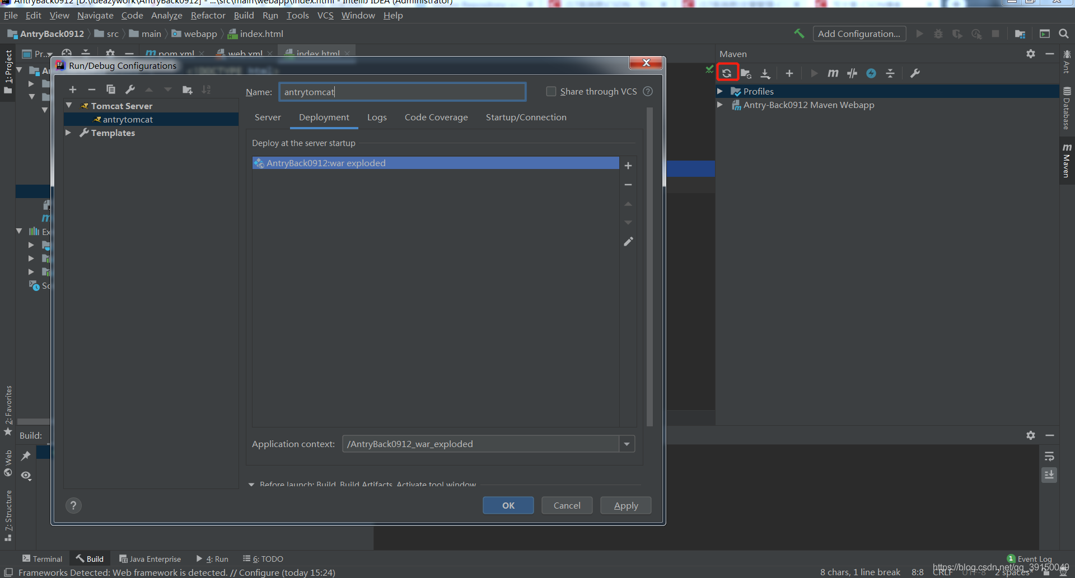Expand Templates tree node
Viewport: 1075px width, 578px height.
[68, 133]
